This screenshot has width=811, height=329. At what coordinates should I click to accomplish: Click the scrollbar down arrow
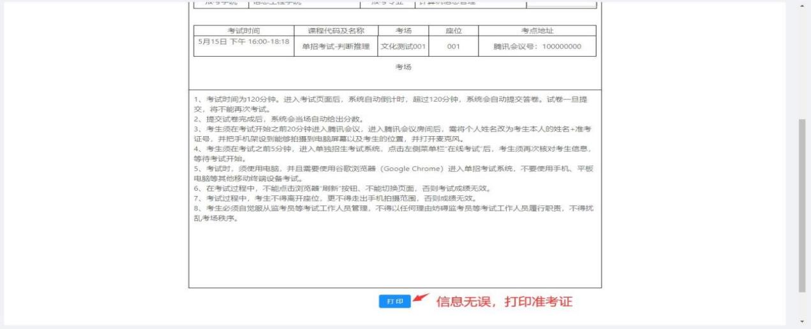tap(803, 322)
